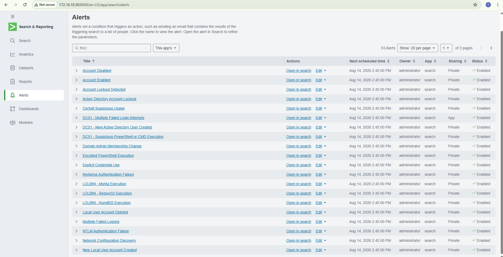Screen dimensions: 503x257
Task: Open Edit dropdown for Explicit Credential Use
Action: click(x=321, y=165)
